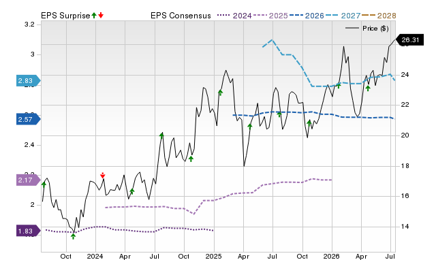The height and width of the screenshot is (260, 436).
Task: Click the 14 label on the price axis
Action: point(405,227)
